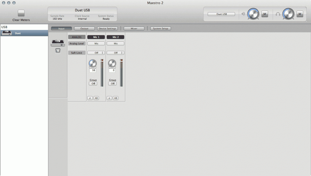Toggle the Mic 2 Group Off button
This screenshot has height=176, width=311.
click(112, 83)
